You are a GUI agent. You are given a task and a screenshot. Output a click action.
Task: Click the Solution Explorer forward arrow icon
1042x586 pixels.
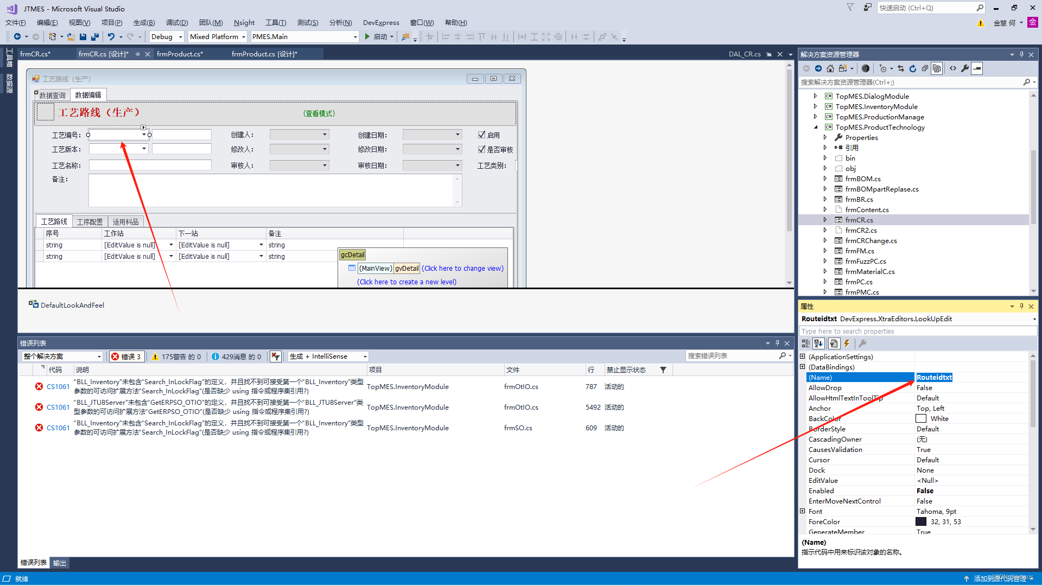click(x=818, y=68)
